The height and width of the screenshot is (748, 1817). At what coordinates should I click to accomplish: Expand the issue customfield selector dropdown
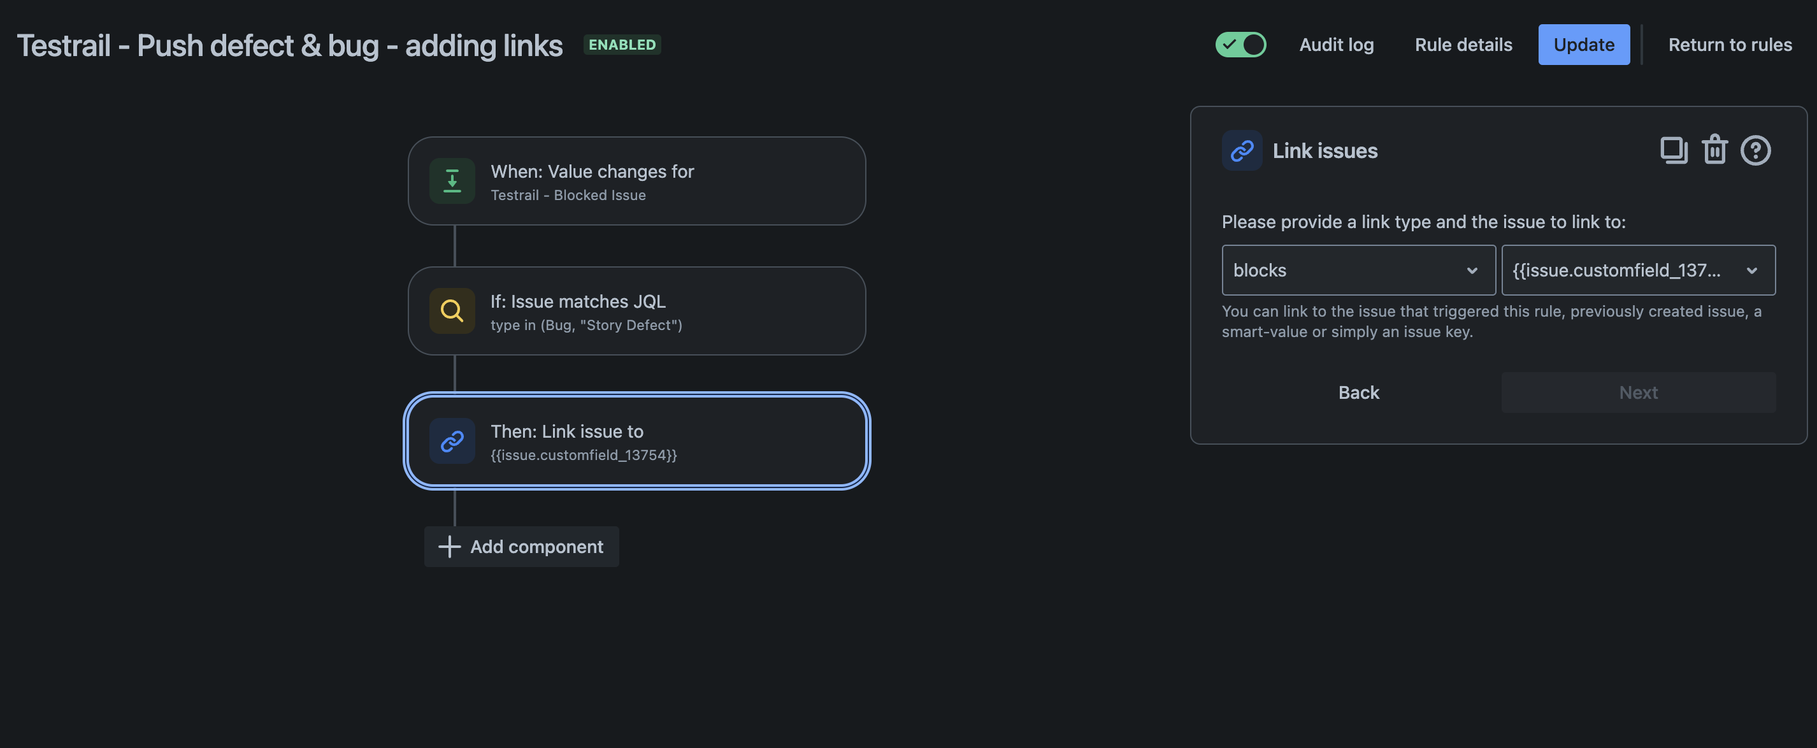1638,270
